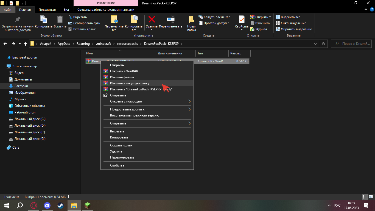Pin to Quick access panel icon
Screen dimensions: 375x211
click(18, 20)
